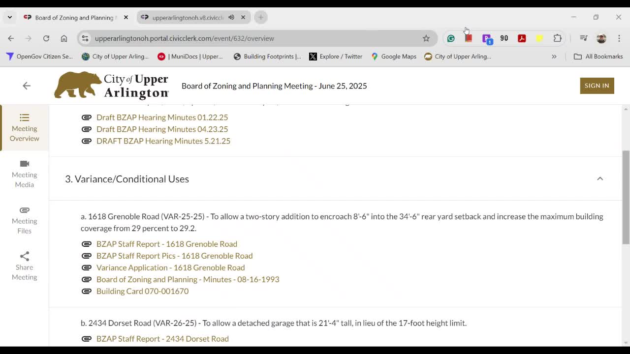The height and width of the screenshot is (354, 630).
Task: Click the Share Meeting icon
Action: coord(24,256)
